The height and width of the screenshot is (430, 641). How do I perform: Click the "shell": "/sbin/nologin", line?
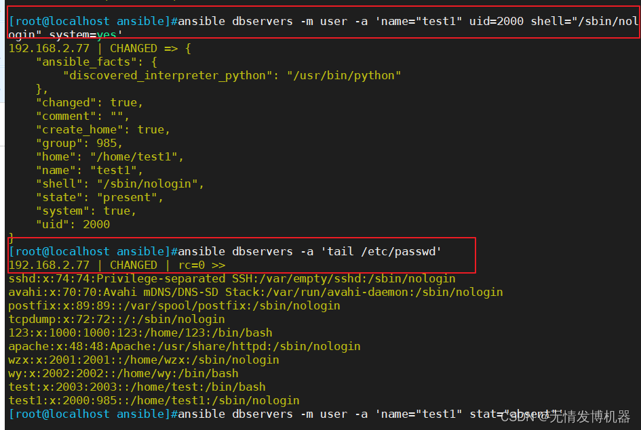click(120, 184)
